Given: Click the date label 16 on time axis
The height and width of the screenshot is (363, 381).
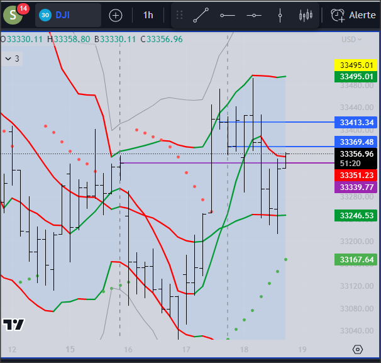Looking at the screenshot, I should coord(128,350).
